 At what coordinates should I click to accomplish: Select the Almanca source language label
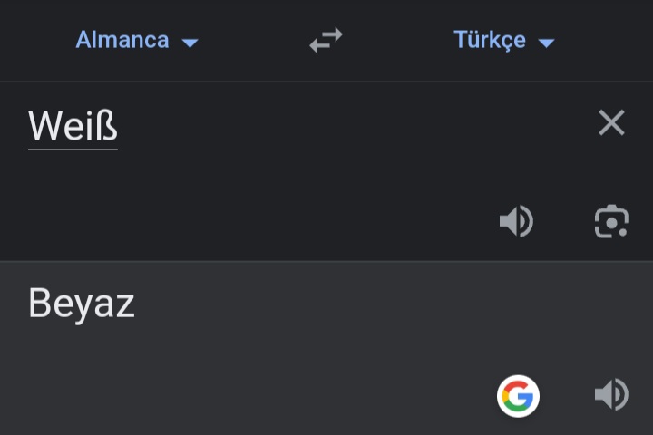point(122,40)
